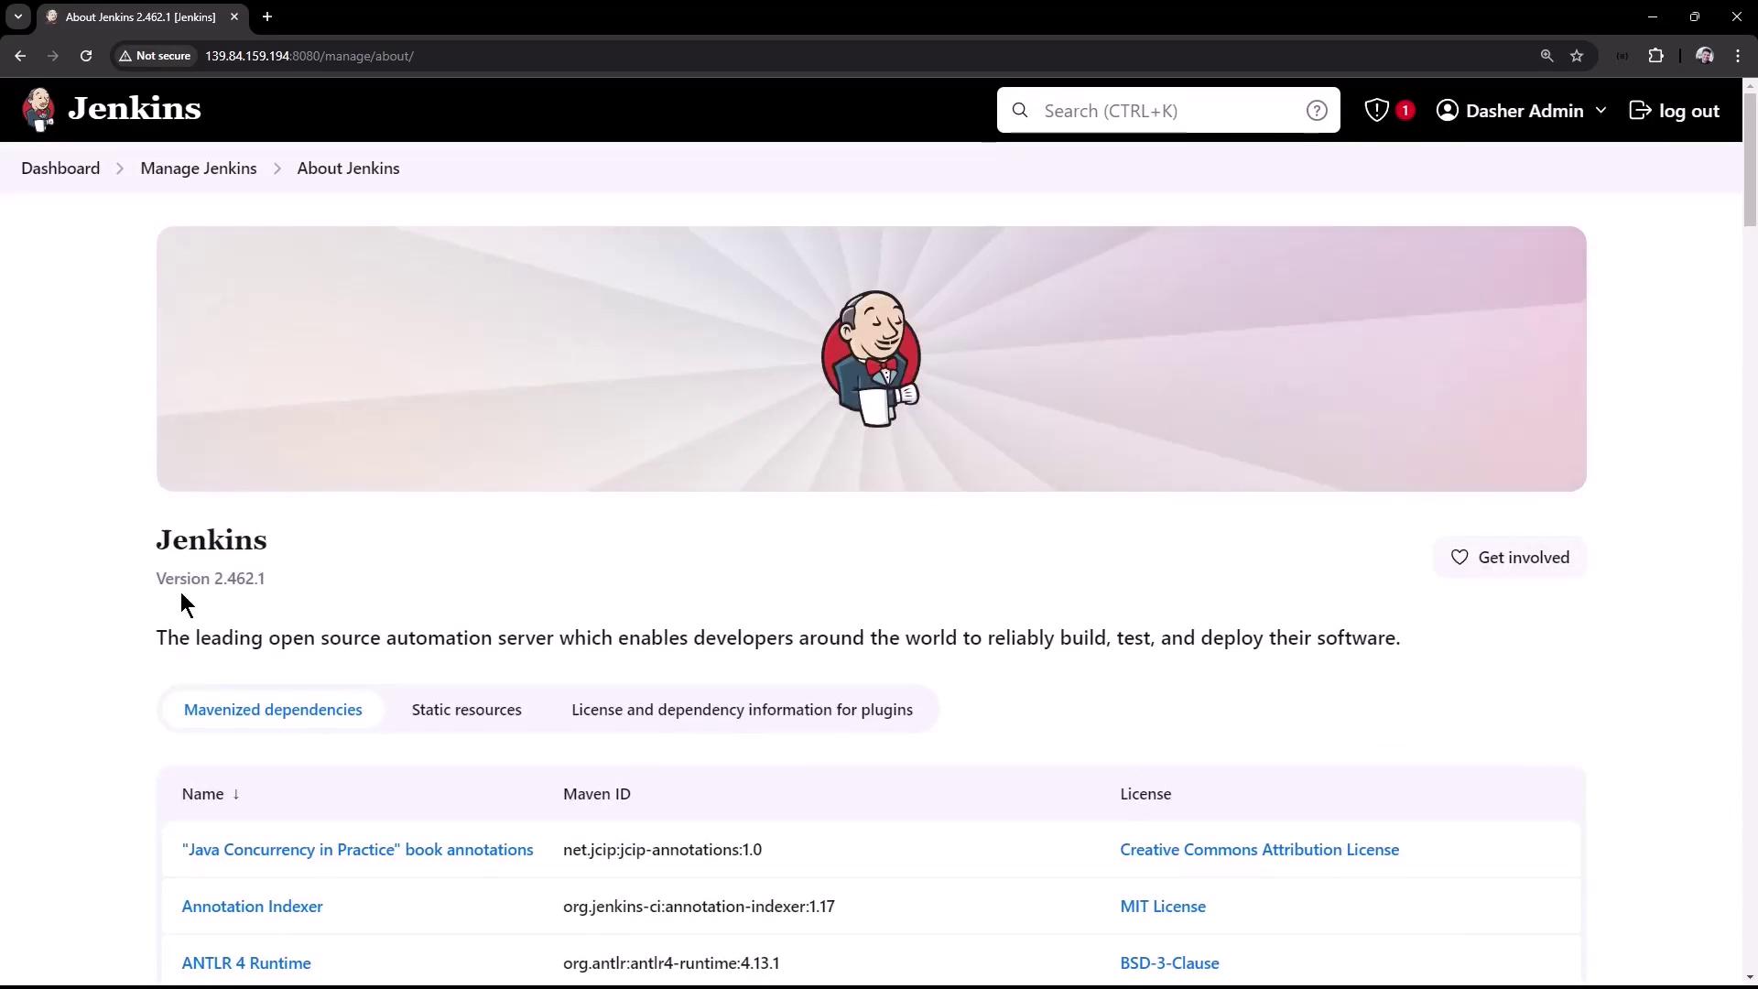
Task: Click the Get involved button
Action: tap(1510, 558)
